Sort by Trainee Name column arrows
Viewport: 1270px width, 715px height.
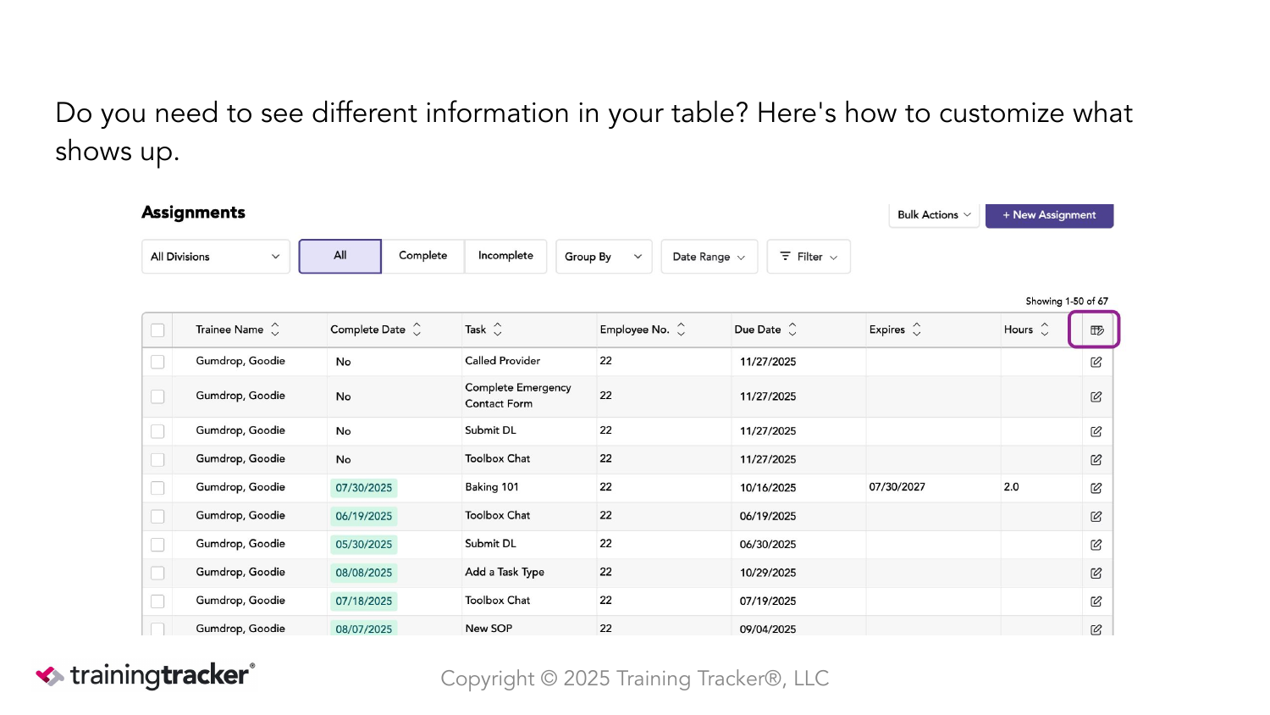pos(275,330)
